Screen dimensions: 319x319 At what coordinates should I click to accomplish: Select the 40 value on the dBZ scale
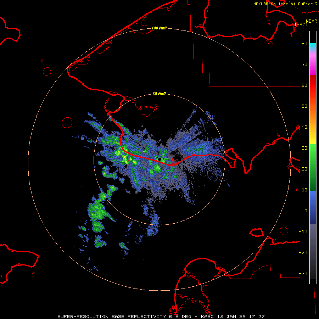click(304, 127)
